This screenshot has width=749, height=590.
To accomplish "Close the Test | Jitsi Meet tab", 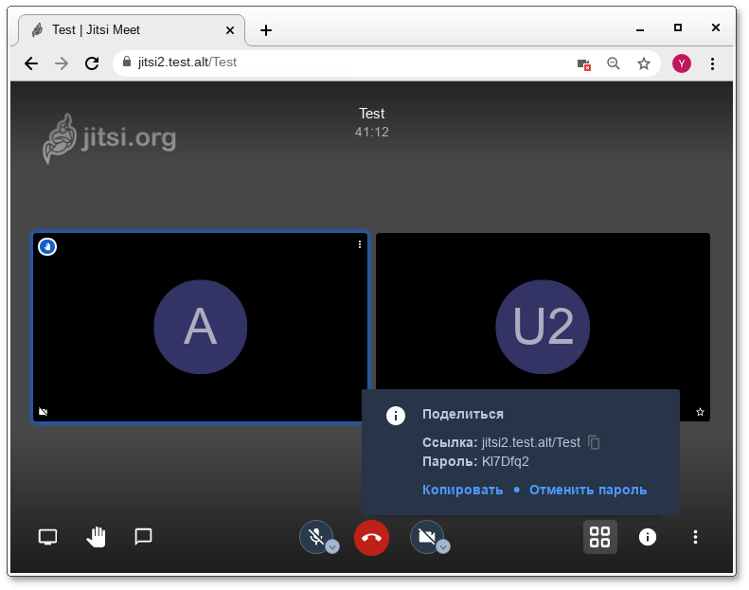I will 230,30.
